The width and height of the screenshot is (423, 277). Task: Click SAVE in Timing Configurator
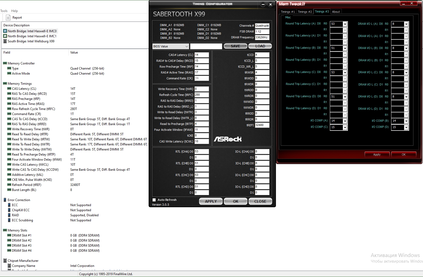[x=235, y=46]
